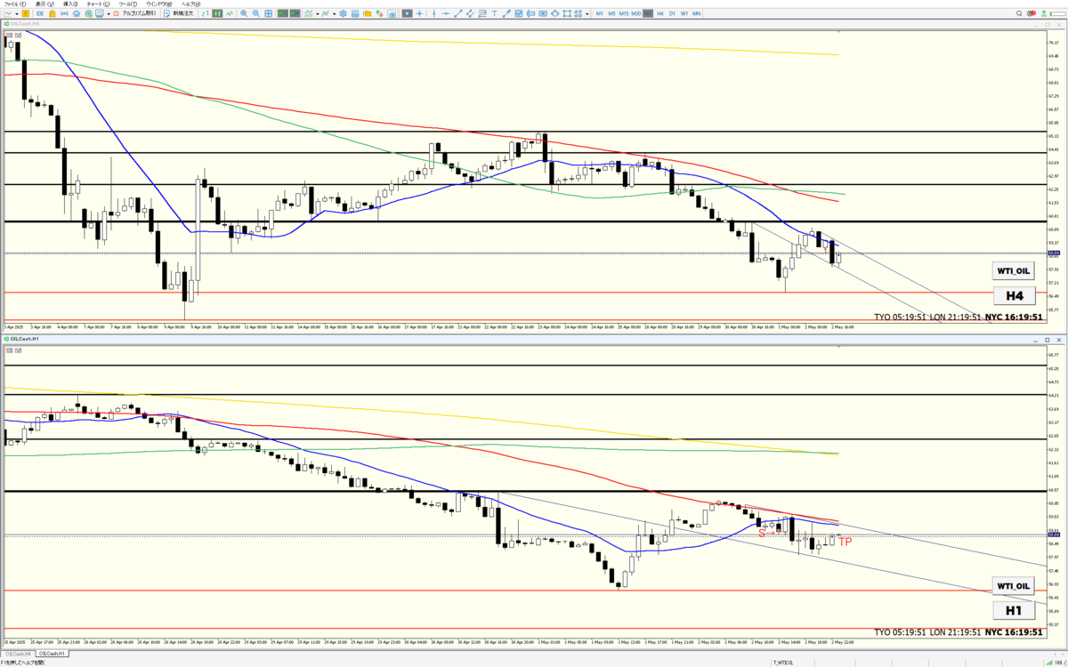Switch timeframe to M15
Screen dimensions: 1068x667
point(624,13)
